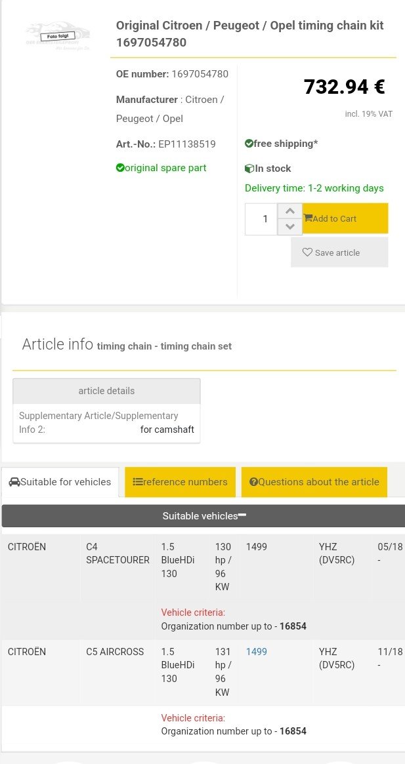Click the shopping cart icon on the Add to Cart button
Screen dimensions: 405x764
[x=308, y=218]
